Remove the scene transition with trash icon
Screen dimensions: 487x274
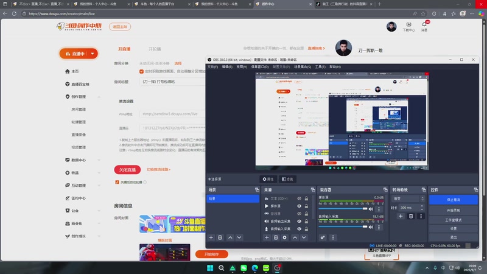click(x=411, y=216)
